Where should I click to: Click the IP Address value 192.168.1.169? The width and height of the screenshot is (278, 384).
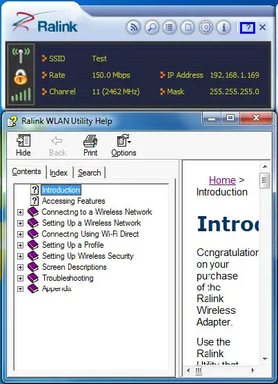(235, 75)
